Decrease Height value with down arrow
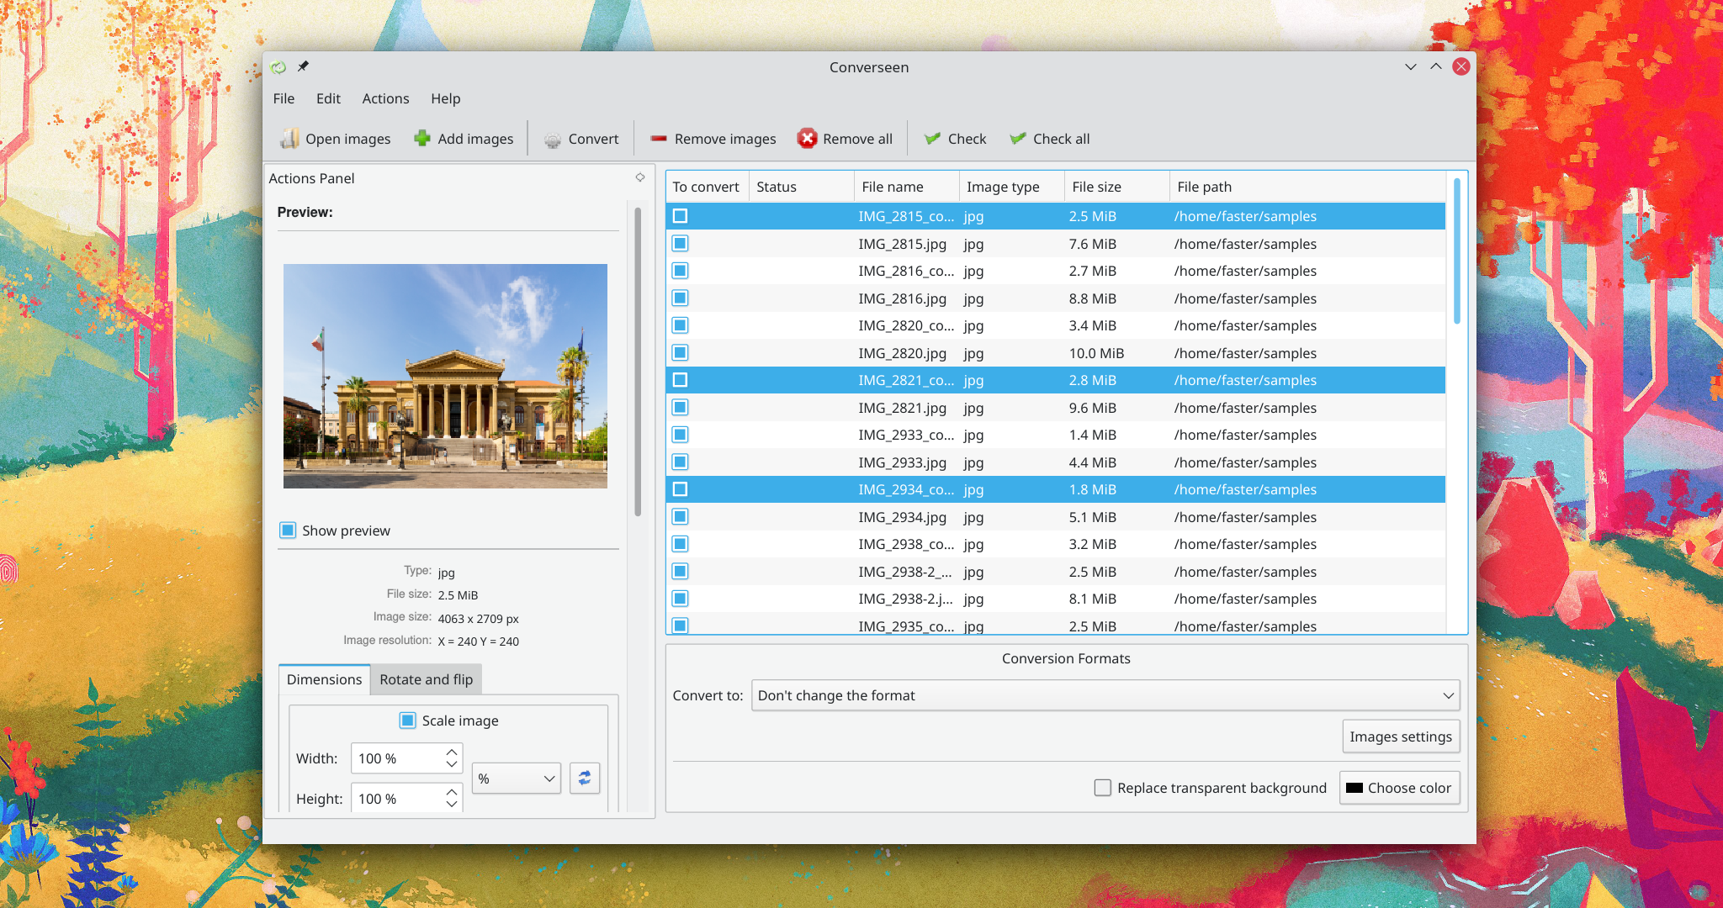The width and height of the screenshot is (1723, 908). 452,805
